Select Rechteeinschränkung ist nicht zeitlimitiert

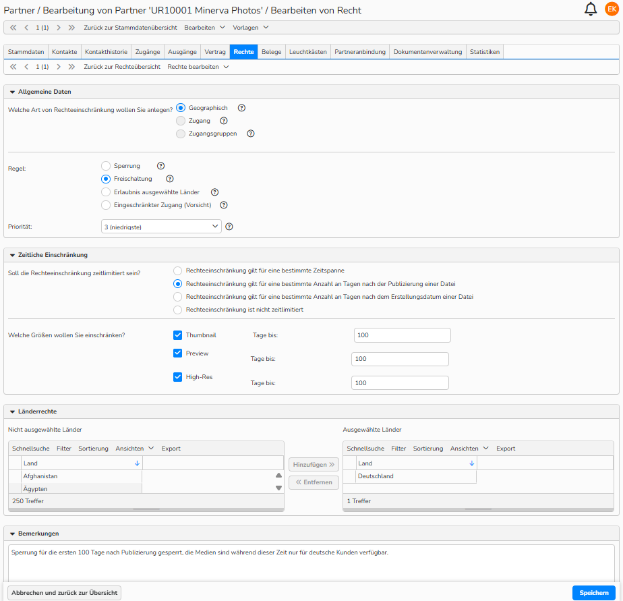pyautogui.click(x=177, y=310)
